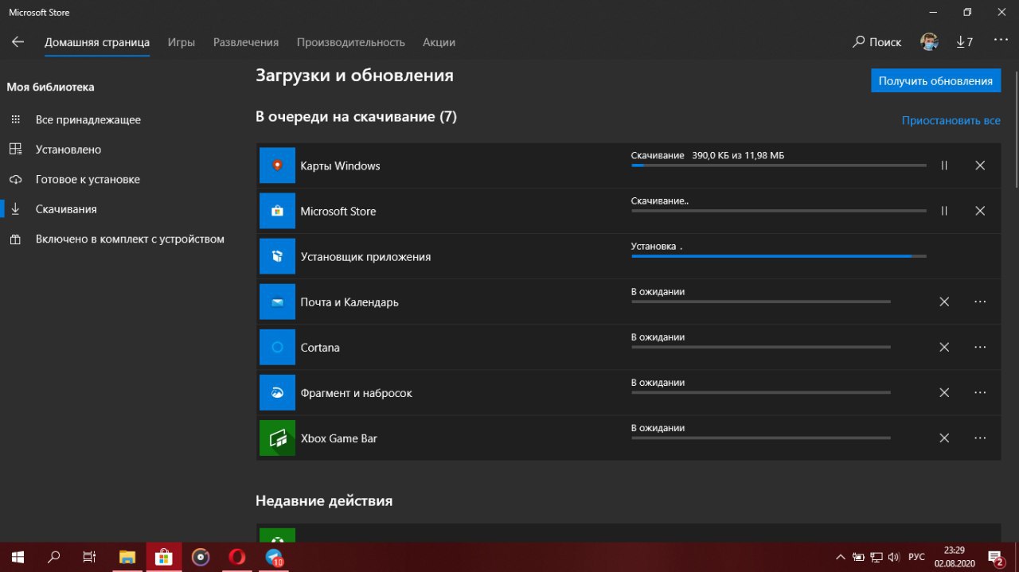Viewport: 1019px width, 572px height.
Task: Go back with the arrow button
Action: coord(18,42)
